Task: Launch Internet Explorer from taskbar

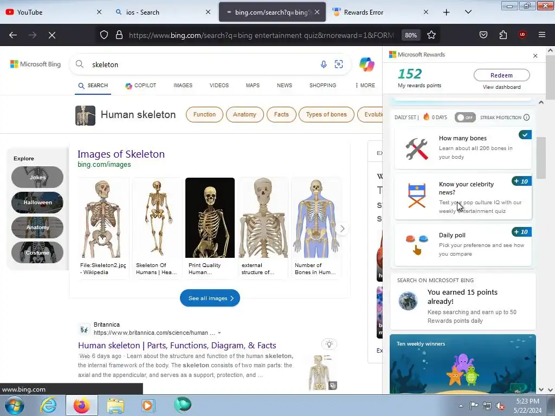Action: tap(48, 405)
